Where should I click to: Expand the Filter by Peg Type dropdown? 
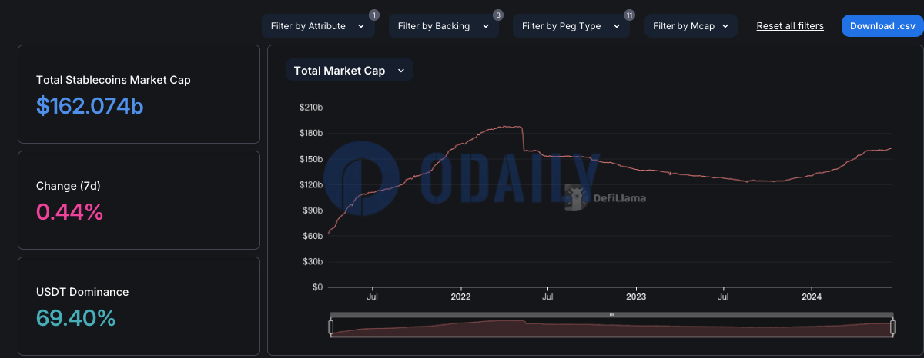pos(571,25)
